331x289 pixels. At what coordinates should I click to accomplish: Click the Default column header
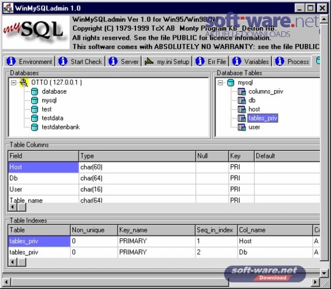click(287, 156)
